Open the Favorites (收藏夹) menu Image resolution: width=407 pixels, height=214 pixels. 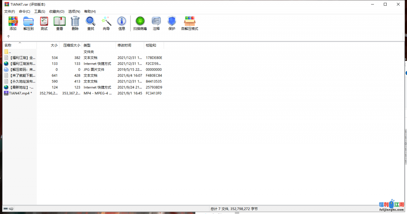coord(57,11)
